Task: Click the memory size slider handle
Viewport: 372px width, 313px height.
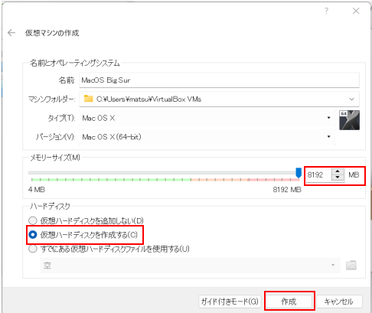Action: point(299,173)
